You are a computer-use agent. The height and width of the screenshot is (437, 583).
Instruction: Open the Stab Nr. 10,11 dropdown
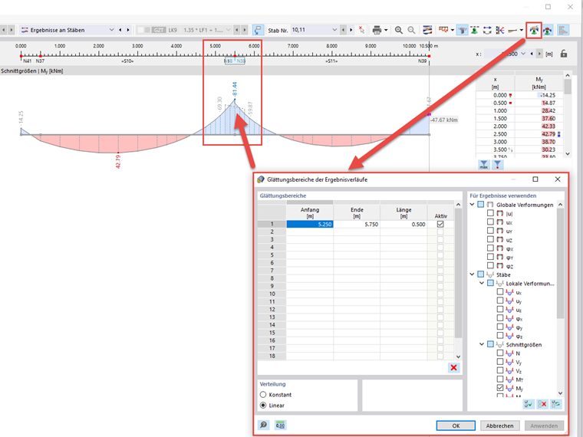pos(334,30)
